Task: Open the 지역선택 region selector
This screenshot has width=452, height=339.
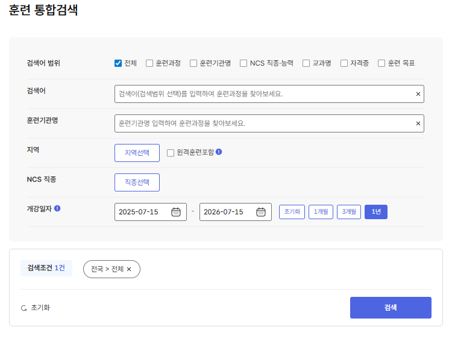Action: click(x=137, y=153)
